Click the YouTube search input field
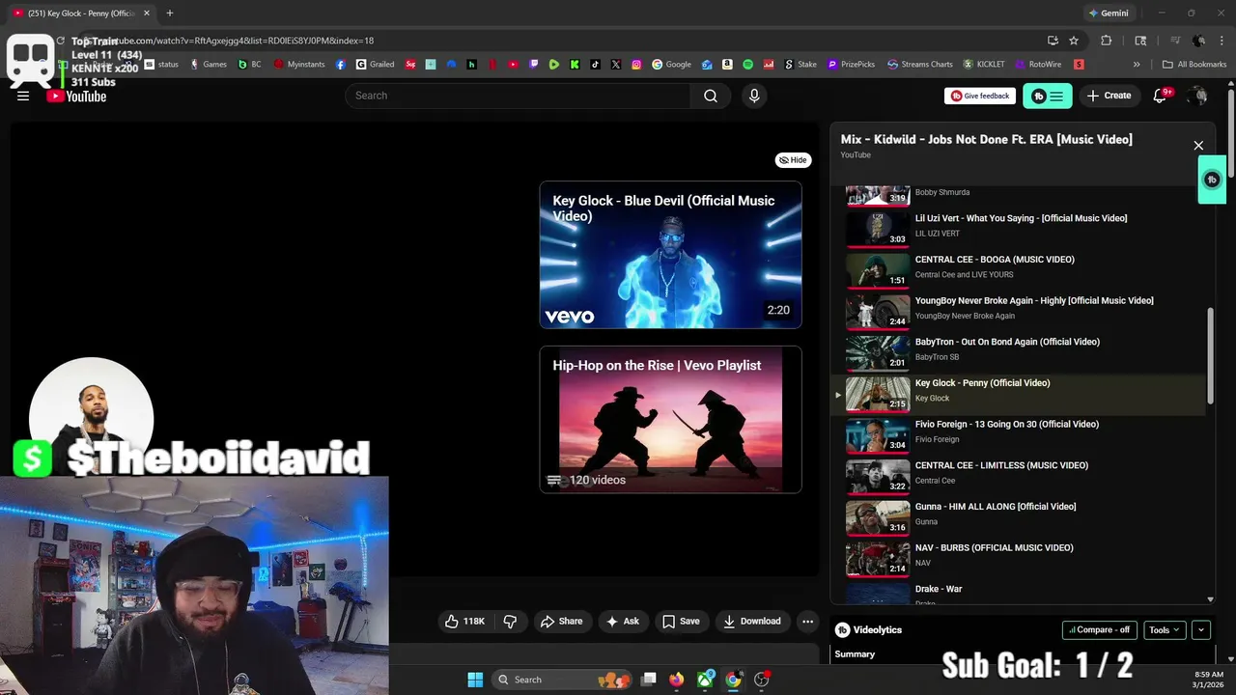 [x=518, y=96]
